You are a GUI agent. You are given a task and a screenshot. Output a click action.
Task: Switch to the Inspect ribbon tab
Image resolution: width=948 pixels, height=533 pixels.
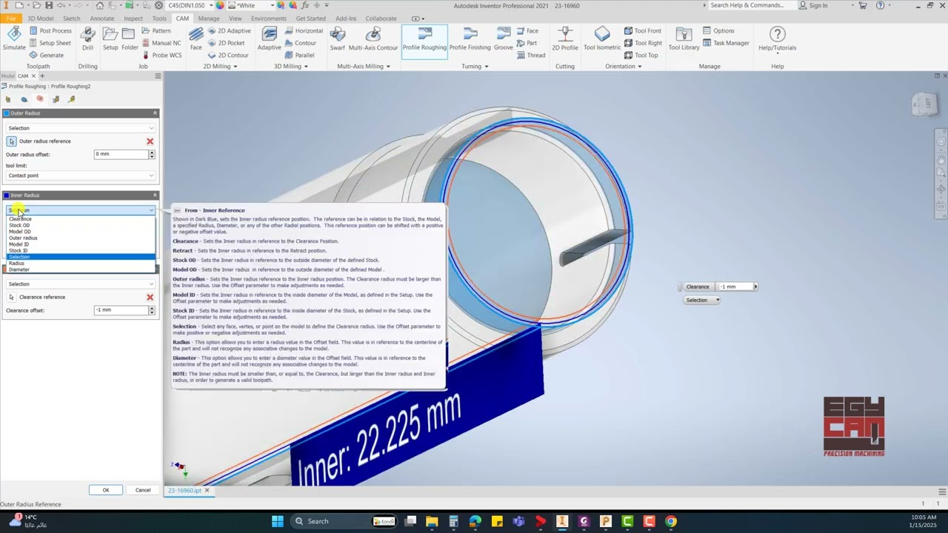(x=133, y=19)
